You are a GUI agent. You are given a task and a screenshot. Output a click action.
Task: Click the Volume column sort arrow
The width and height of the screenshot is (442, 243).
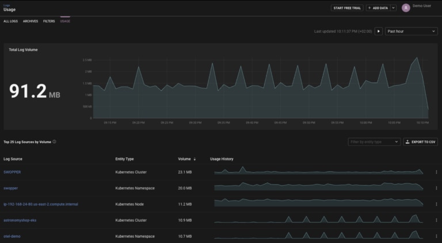pos(195,159)
